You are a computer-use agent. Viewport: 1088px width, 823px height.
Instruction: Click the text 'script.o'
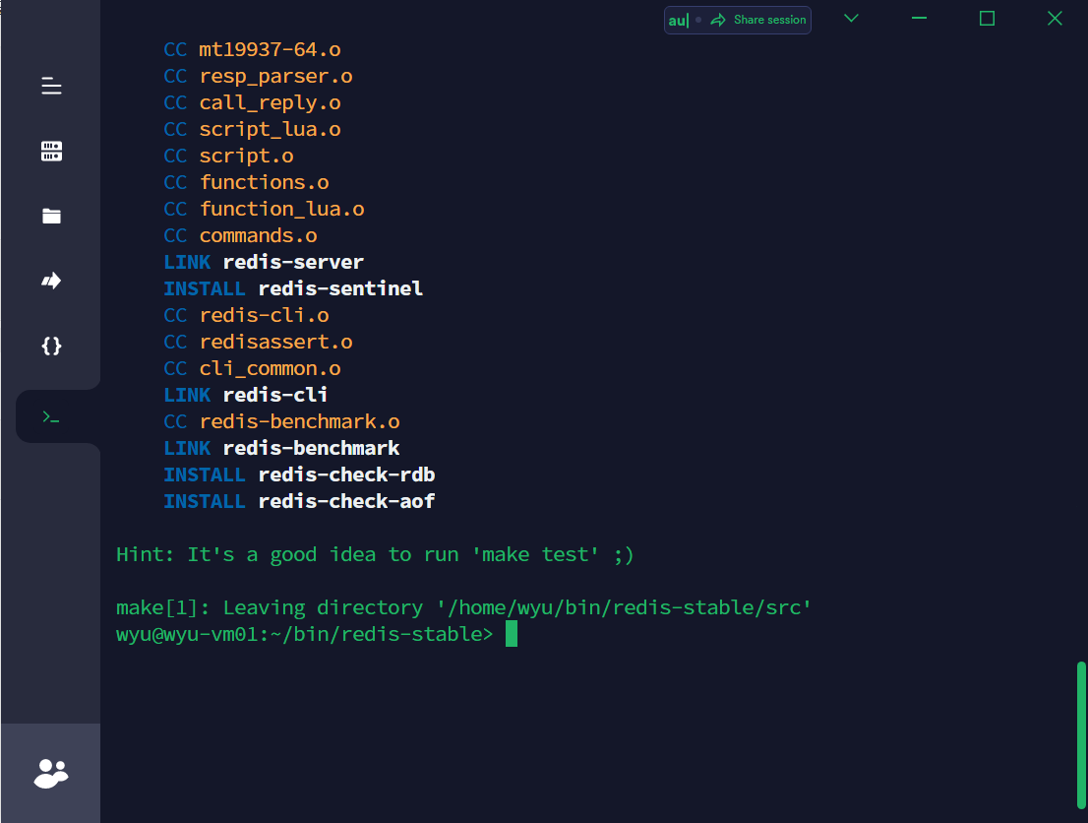pyautogui.click(x=246, y=156)
